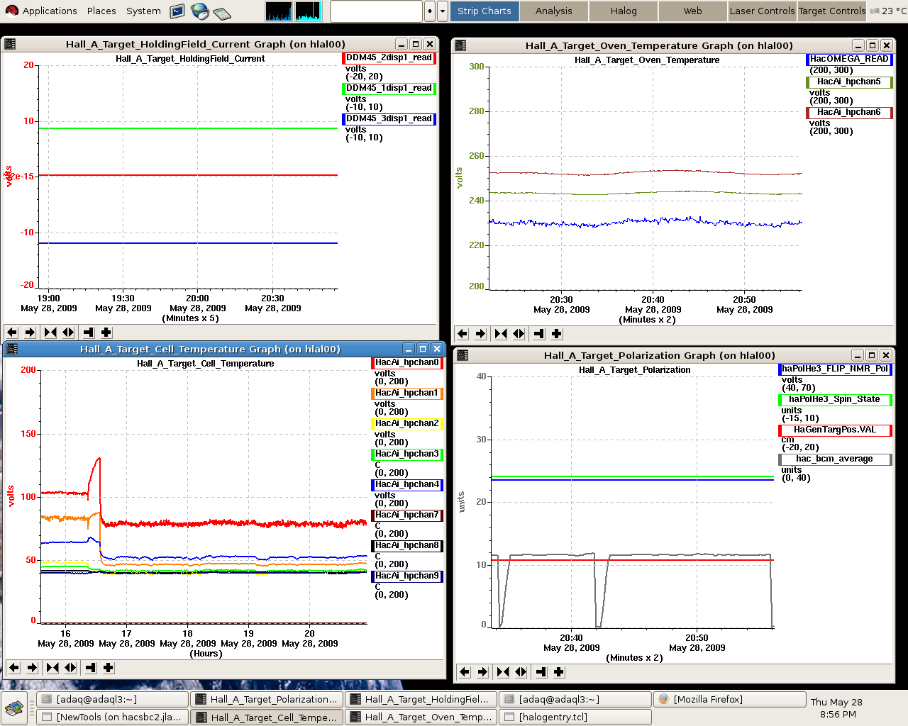Screen dimensions: 908x726
Task: Pan right in Oven Temperature graph
Action: pyautogui.click(x=480, y=334)
